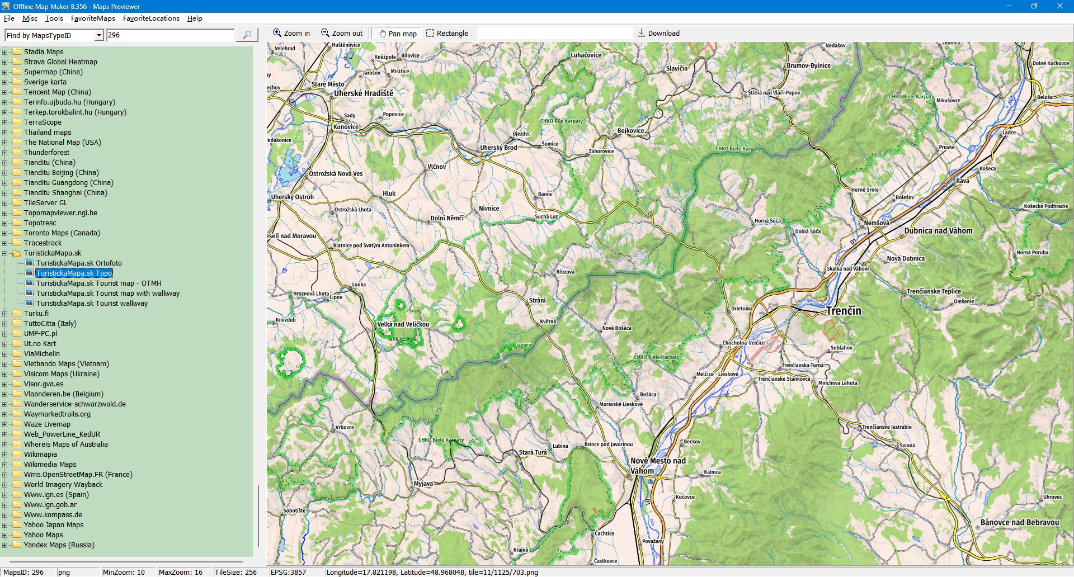Open the Tools menu
The image size is (1074, 577).
point(54,18)
